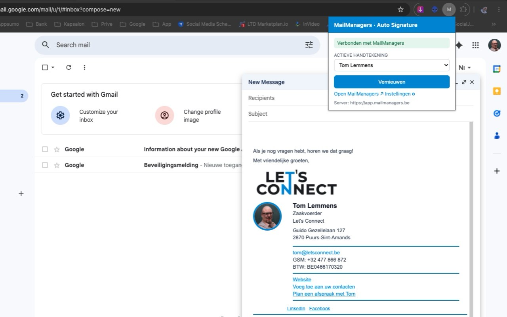Viewport: 507px width, 317px height.
Task: Star the Information about your new Google email
Action: point(57,149)
